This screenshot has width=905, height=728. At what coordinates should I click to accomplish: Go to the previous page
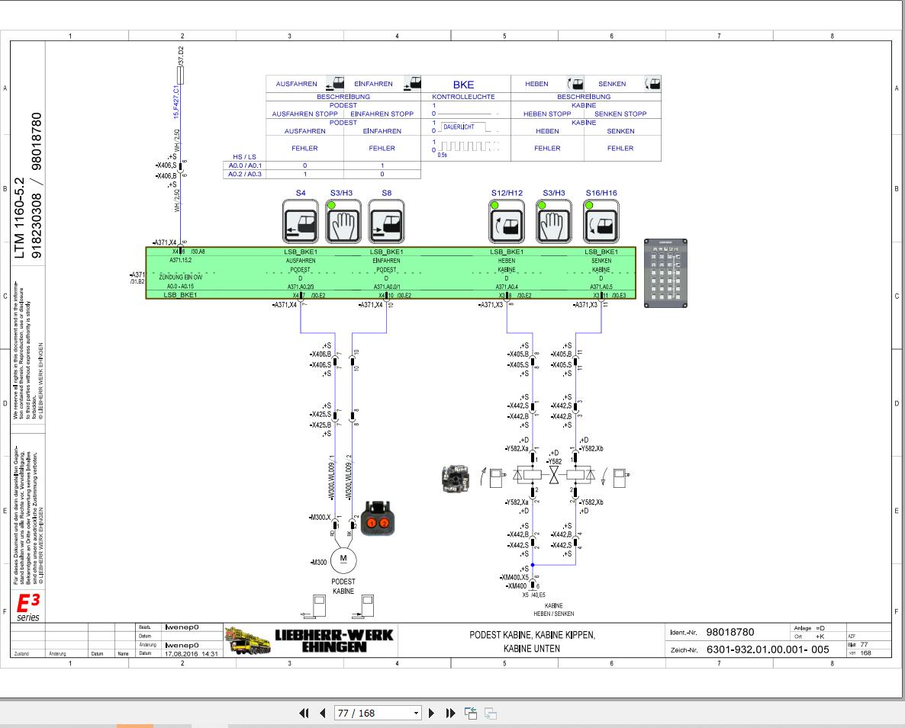323,714
